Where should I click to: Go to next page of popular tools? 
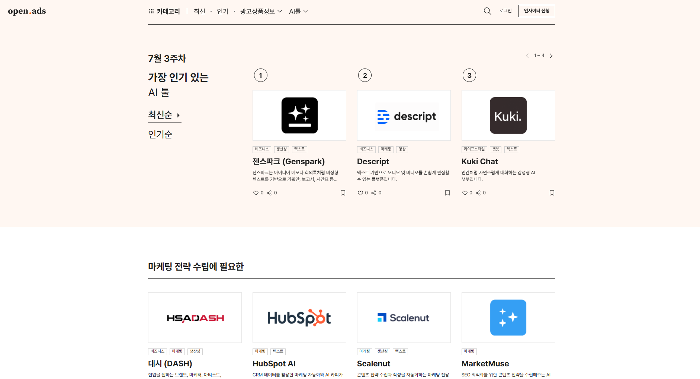551,56
